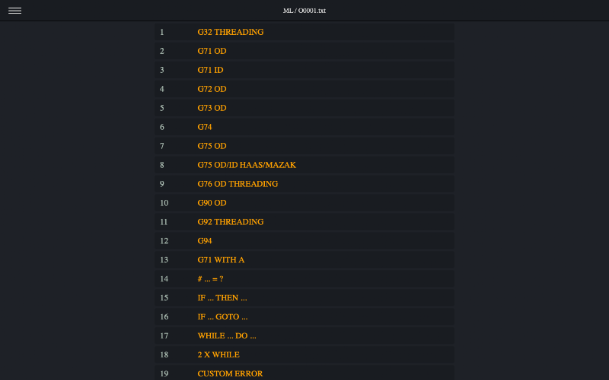Open the G71 WITH A entry
The width and height of the screenshot is (609, 380).
coord(221,260)
